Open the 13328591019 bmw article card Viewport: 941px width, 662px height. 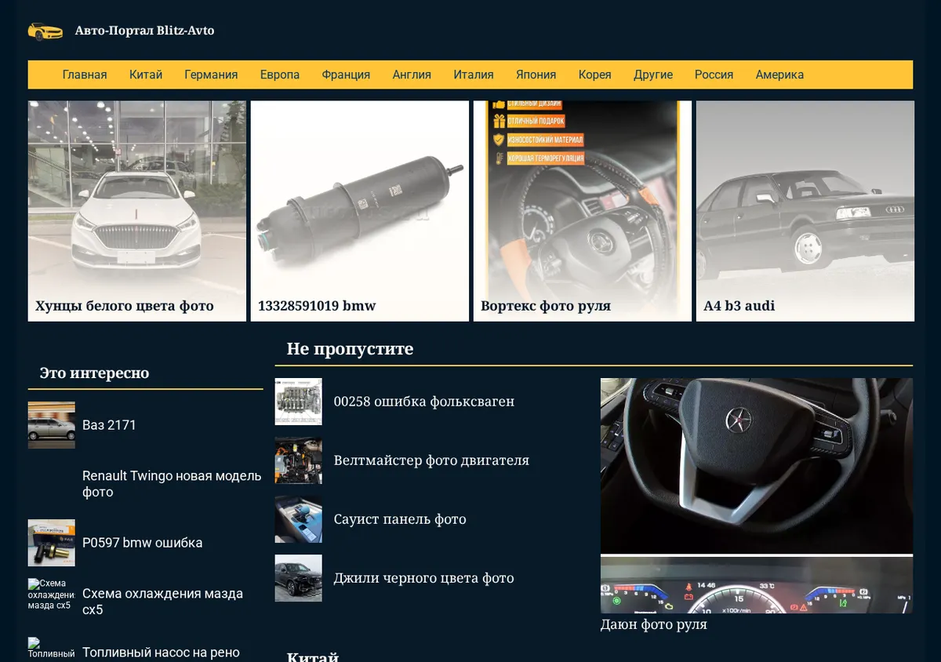[360, 211]
